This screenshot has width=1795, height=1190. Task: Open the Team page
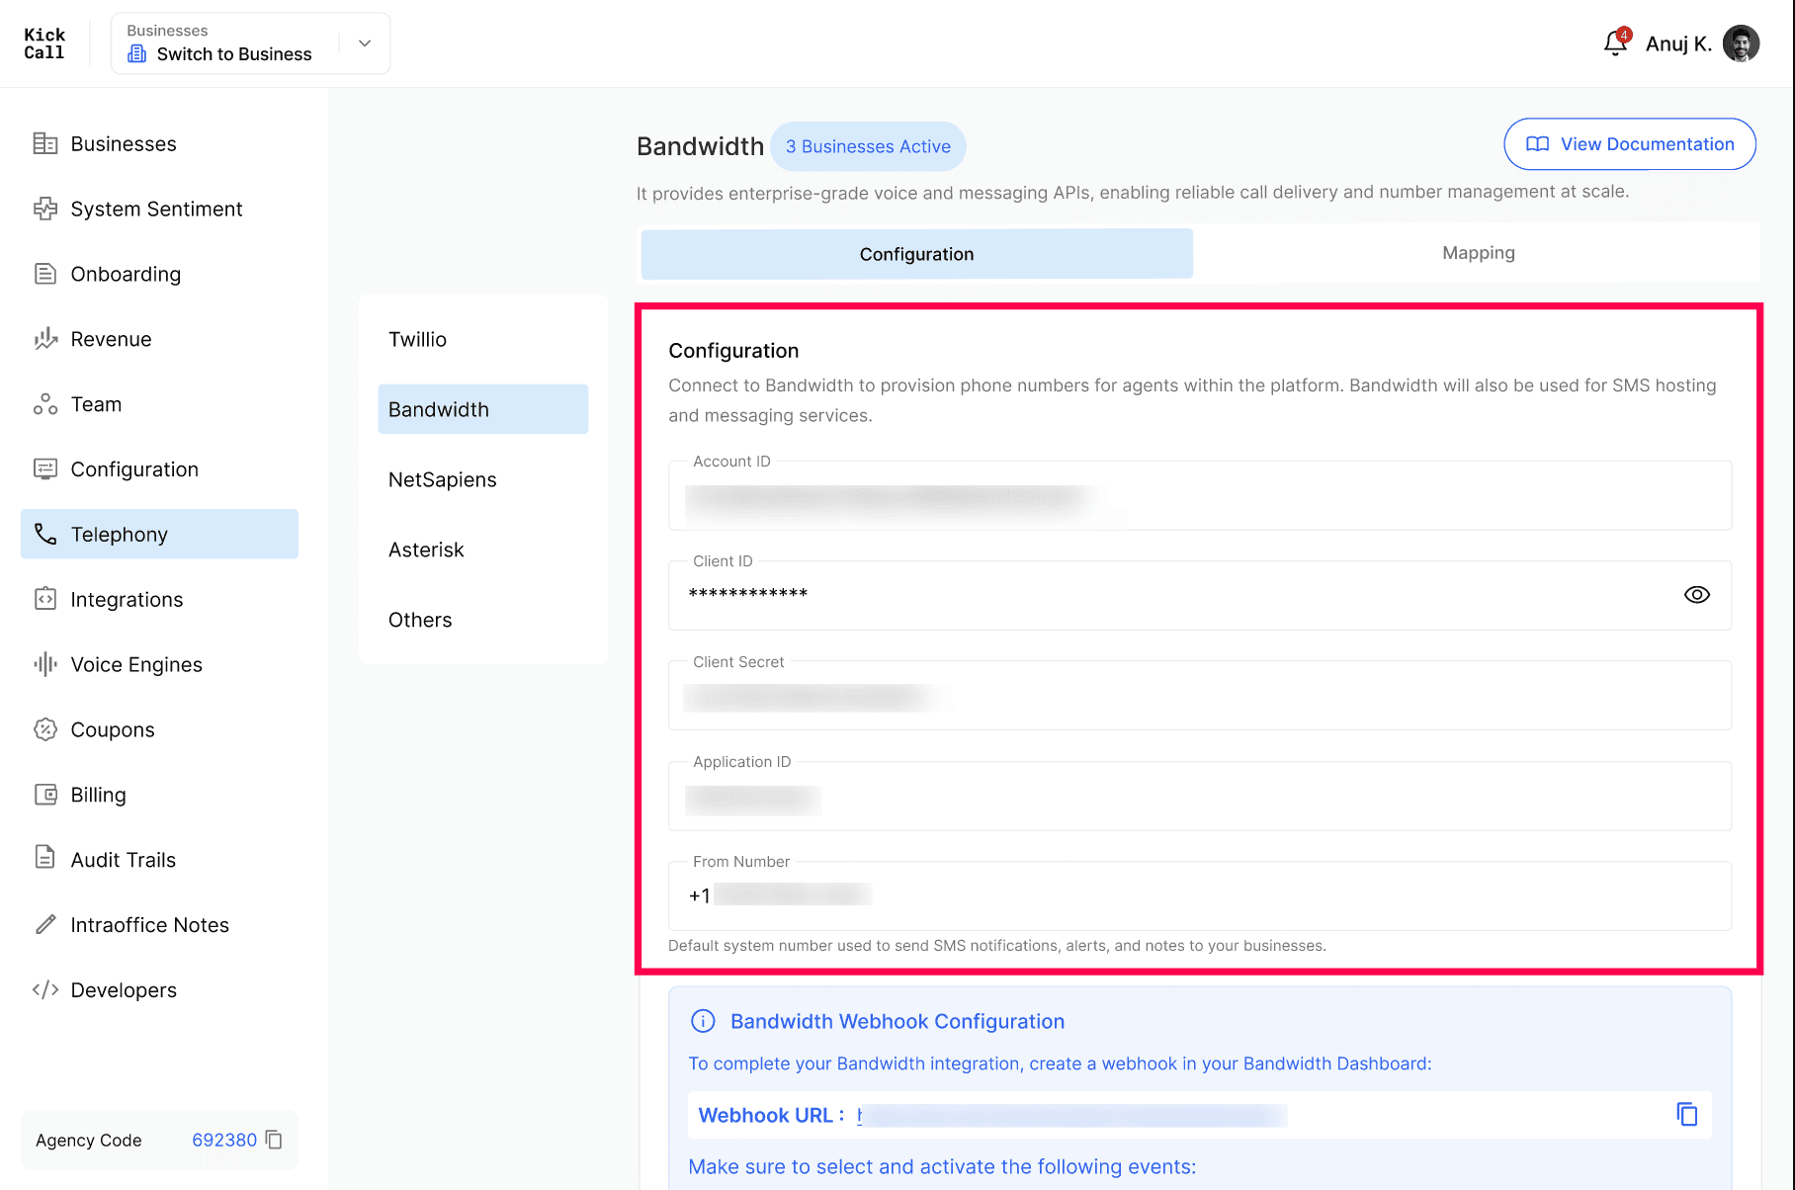coord(159,404)
